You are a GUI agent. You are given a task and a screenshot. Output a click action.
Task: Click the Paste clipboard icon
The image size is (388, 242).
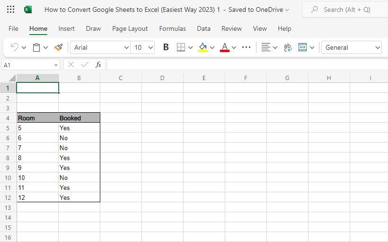[x=36, y=47]
